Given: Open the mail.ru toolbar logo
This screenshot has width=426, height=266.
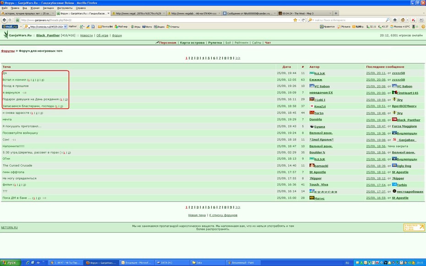Looking at the screenshot, I should click(10, 27).
